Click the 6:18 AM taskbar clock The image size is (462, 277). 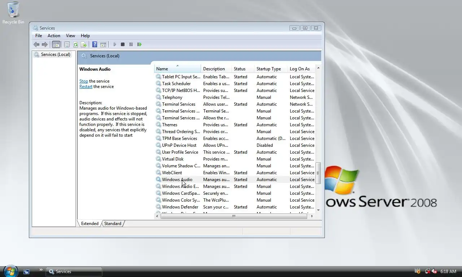(x=448, y=272)
